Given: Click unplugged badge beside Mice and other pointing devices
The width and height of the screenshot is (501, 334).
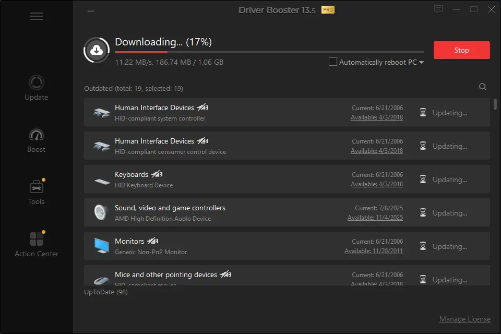Looking at the screenshot, I should click(x=226, y=274).
